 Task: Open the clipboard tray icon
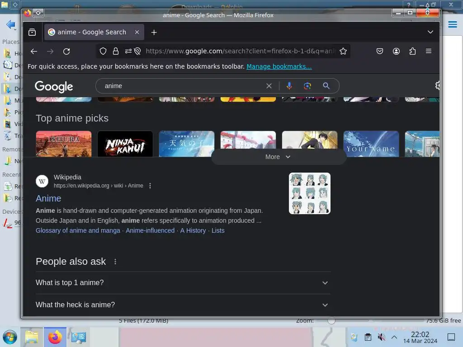(368, 337)
